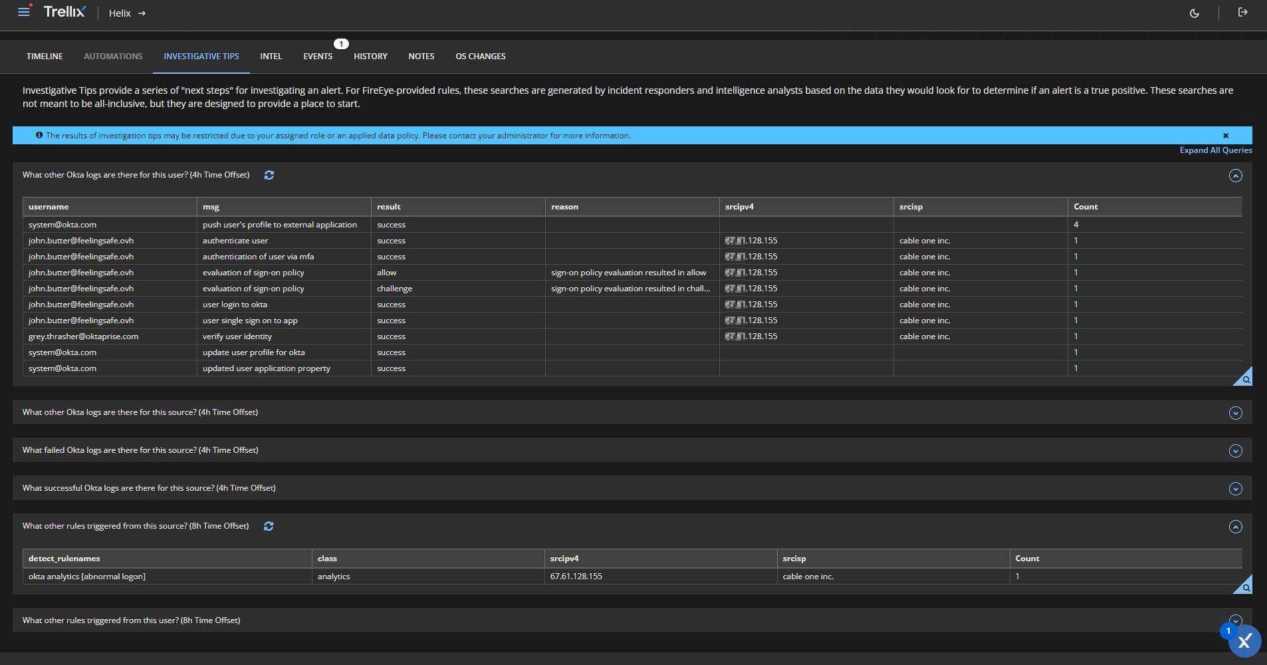Dismiss the blue info banner
Screen dimensions: 1267x665
(1226, 136)
